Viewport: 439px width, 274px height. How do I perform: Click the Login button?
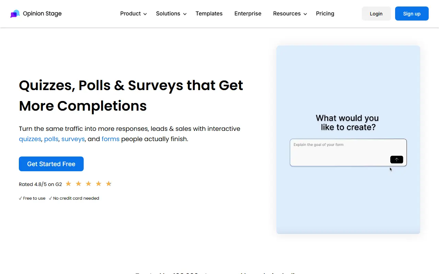point(376,14)
